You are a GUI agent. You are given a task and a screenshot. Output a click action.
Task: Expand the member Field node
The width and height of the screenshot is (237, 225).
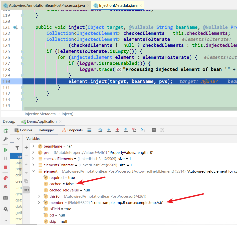(x=39, y=202)
